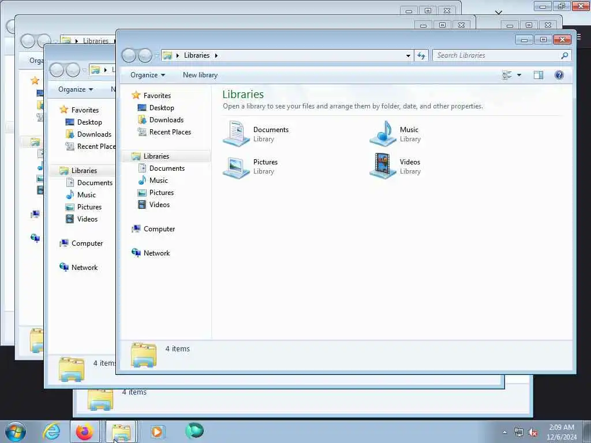Open Organize menu in the second window
The image size is (591, 443).
point(76,89)
